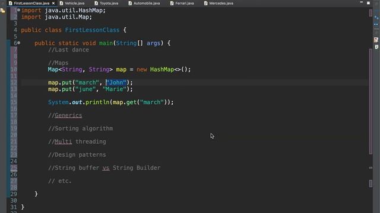The width and height of the screenshot is (380, 213).
Task: Click the main method name on line 6
Action: coord(106,43)
